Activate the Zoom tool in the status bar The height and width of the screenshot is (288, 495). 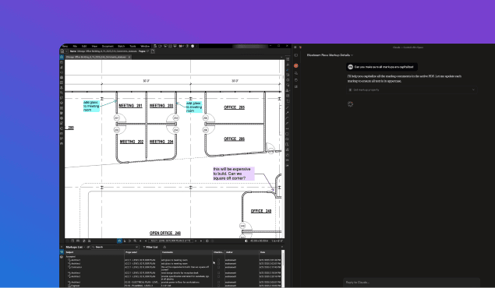(x=135, y=241)
